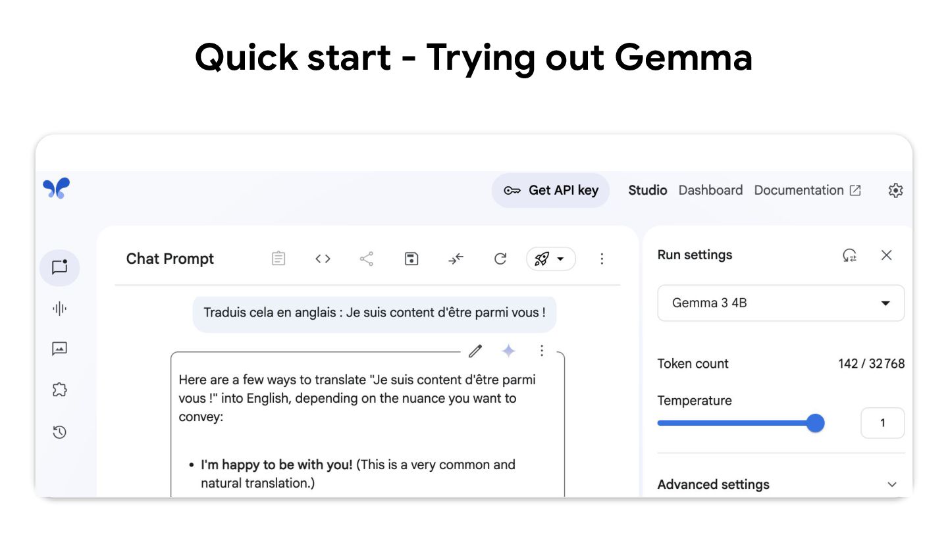Click the Get code icon
948x533 pixels.
[323, 259]
